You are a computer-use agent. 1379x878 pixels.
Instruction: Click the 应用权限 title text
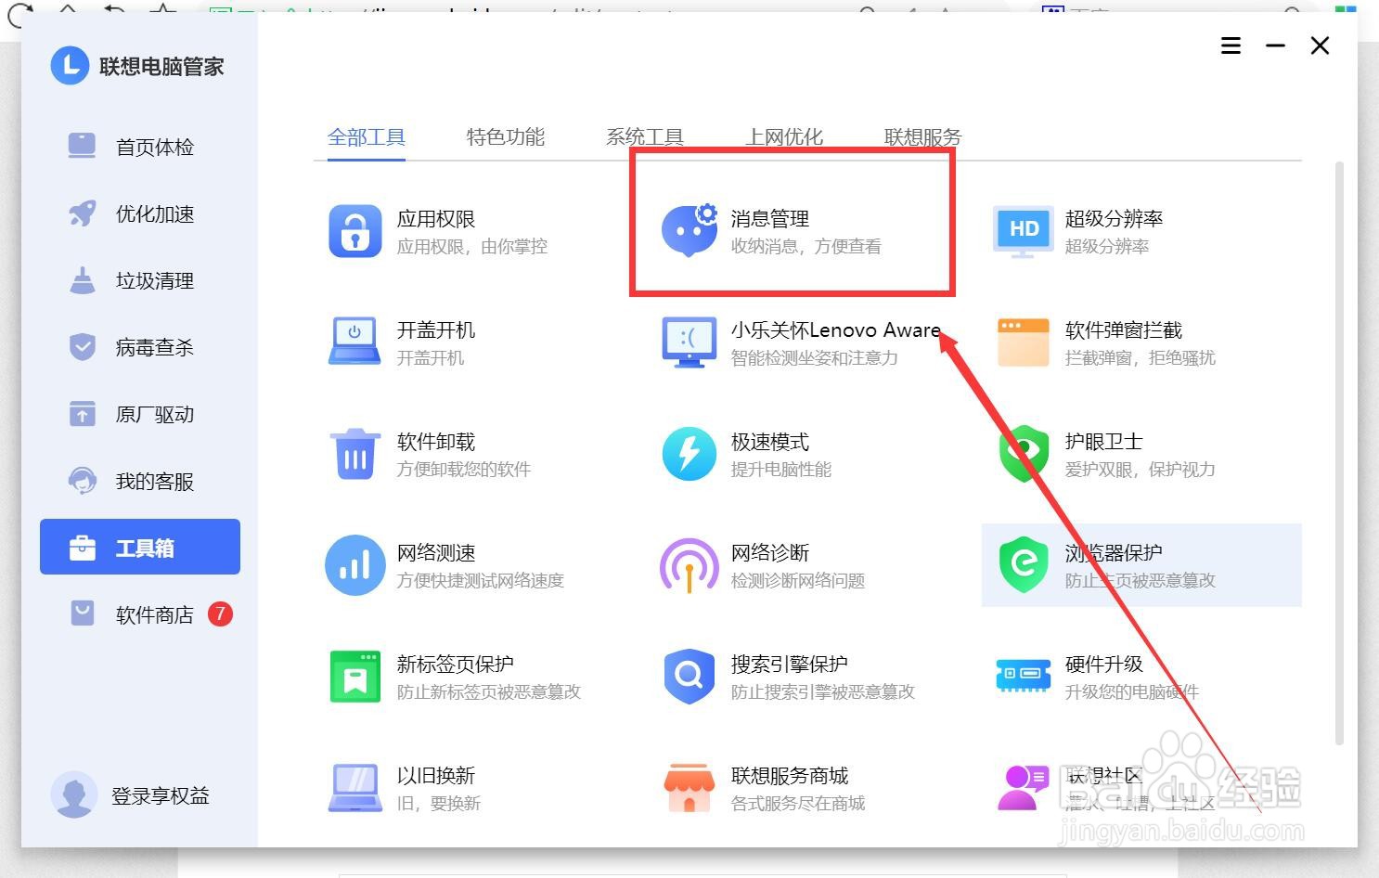[x=436, y=219]
